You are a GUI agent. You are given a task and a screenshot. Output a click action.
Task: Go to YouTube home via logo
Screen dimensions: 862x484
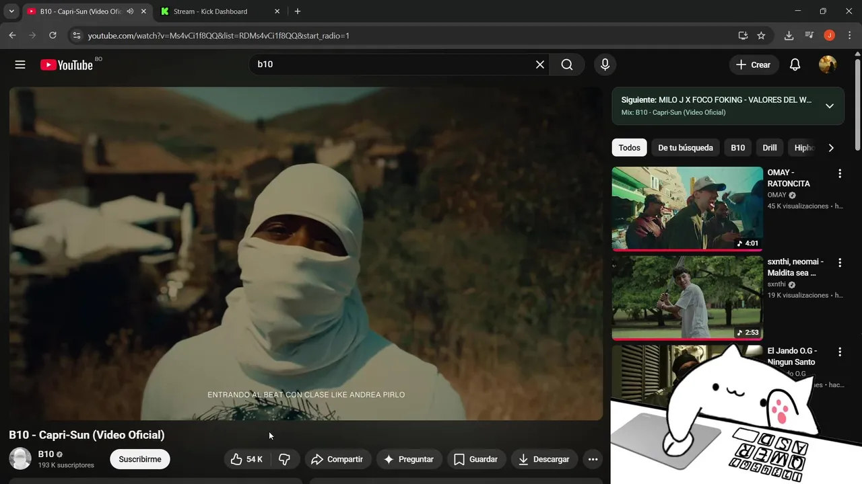pos(67,65)
